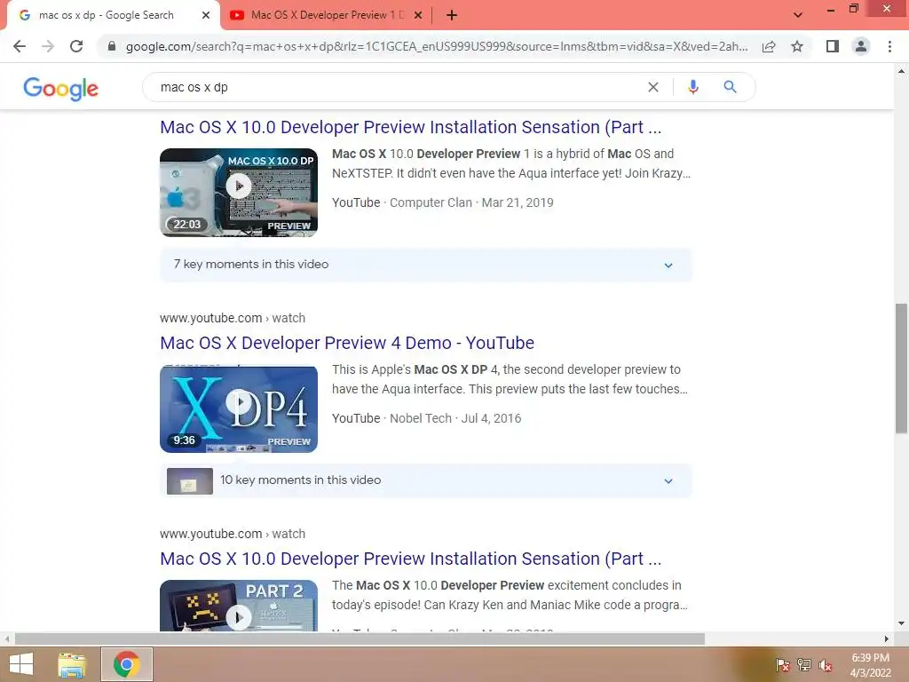Restore down the Chrome window
This screenshot has height=682, width=909.
point(854,9)
